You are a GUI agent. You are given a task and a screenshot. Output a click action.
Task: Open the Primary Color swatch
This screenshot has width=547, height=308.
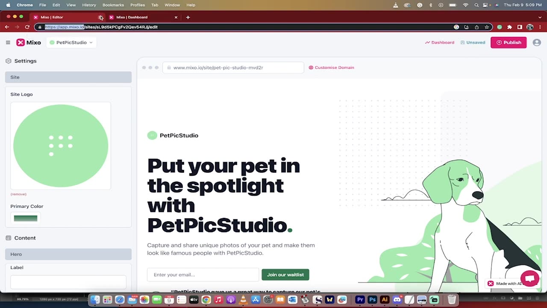26,218
